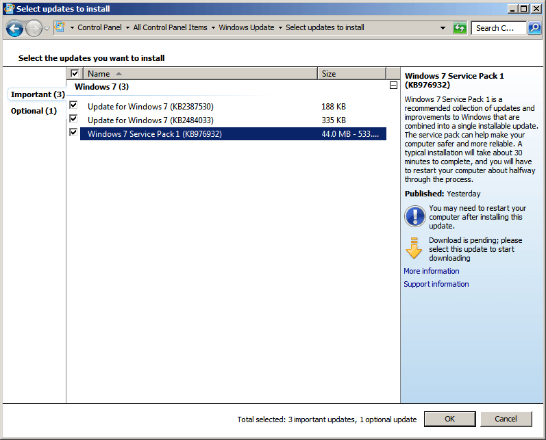Toggle the select-all checkbox in header
The height and width of the screenshot is (440, 546).
pos(75,73)
